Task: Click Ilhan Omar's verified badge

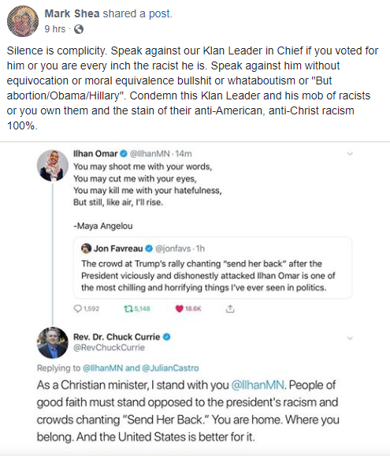Action: click(124, 154)
